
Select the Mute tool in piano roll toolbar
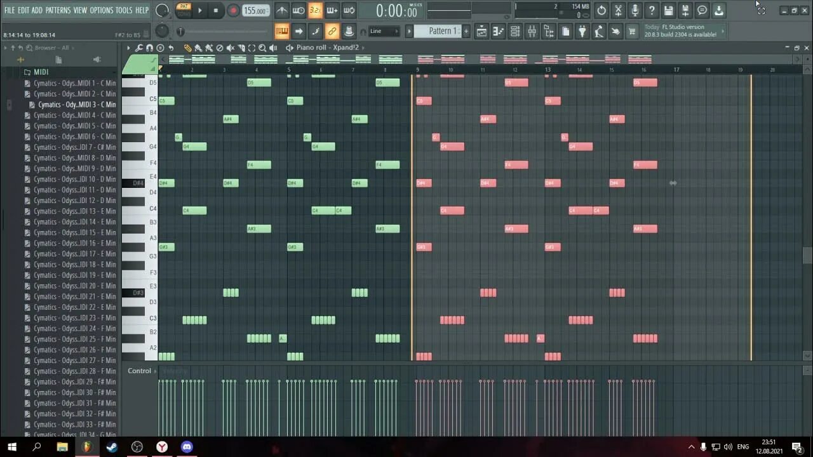pyautogui.click(x=230, y=48)
